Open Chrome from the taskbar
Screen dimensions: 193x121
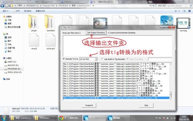pyautogui.click(x=70, y=118)
